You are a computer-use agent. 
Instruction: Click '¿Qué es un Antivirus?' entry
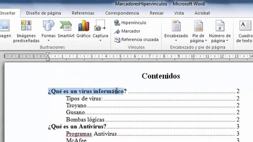pyautogui.click(x=77, y=127)
